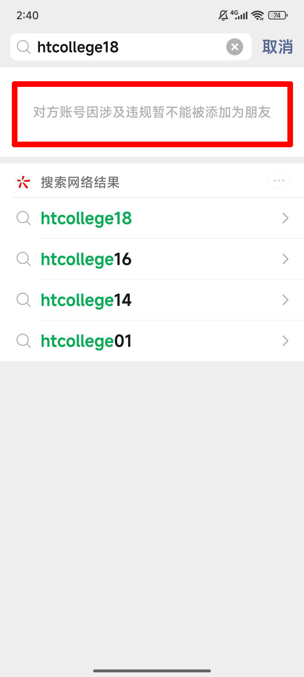
Task: Tap the account violation notice message
Action: pos(152,112)
